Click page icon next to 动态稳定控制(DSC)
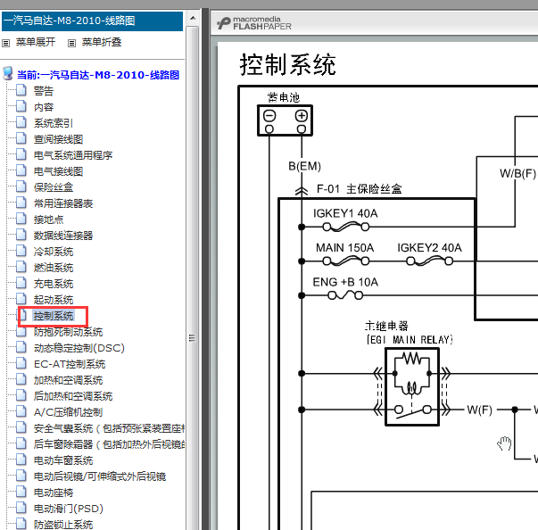 [21, 347]
